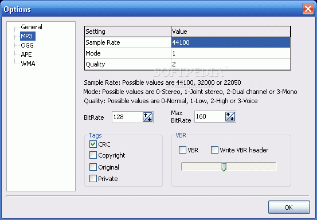
Task: Click the Max BitRate field showing 160
Action: tap(210, 116)
